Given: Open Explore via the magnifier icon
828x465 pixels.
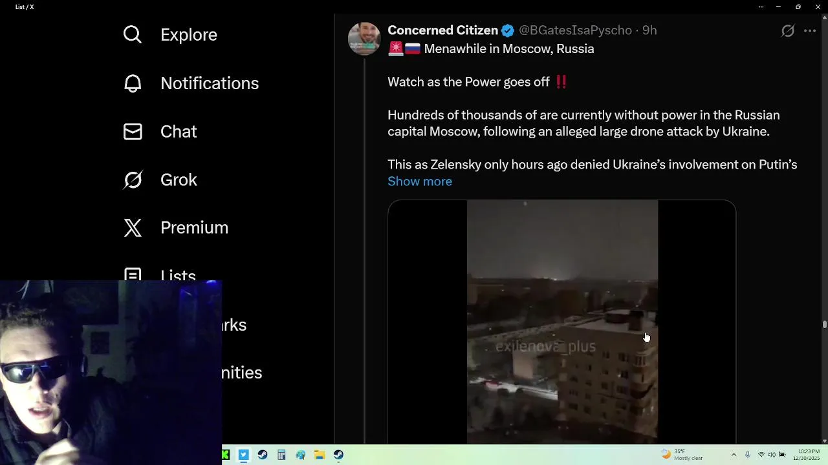Looking at the screenshot, I should click(x=133, y=34).
